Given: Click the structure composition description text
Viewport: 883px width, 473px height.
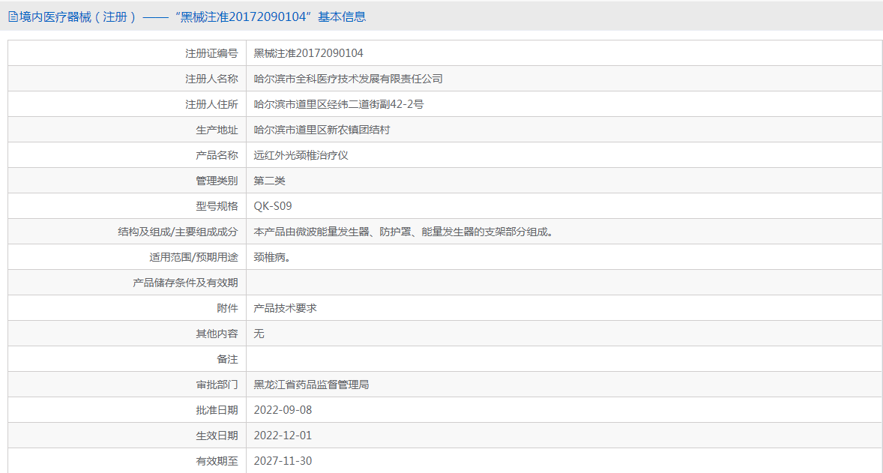Looking at the screenshot, I should [404, 232].
